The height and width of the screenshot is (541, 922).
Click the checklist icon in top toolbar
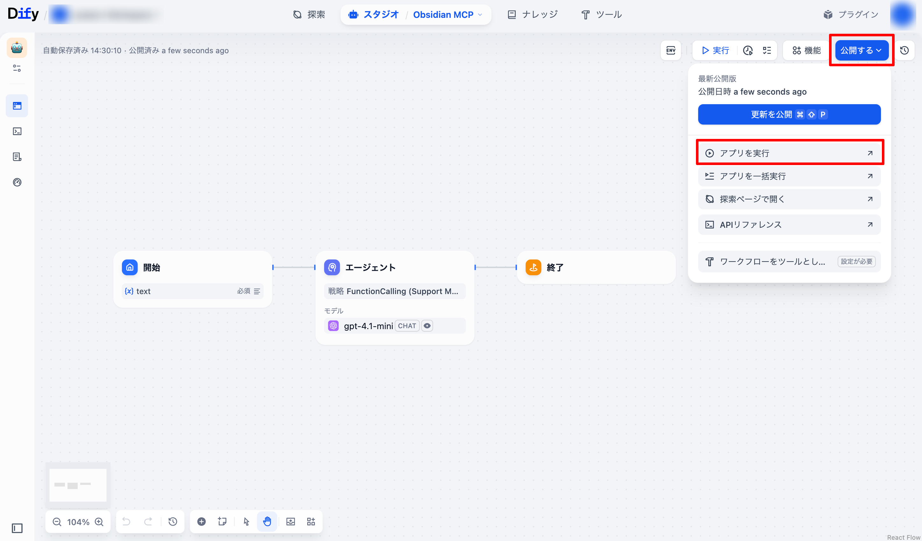[x=767, y=50]
